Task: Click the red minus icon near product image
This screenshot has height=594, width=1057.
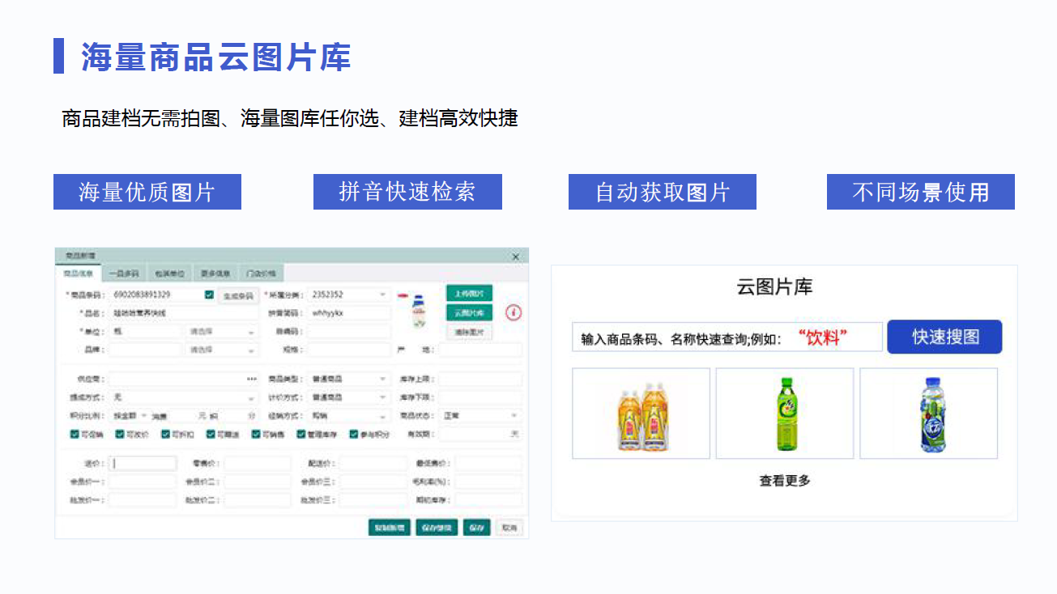Action: coord(403,295)
